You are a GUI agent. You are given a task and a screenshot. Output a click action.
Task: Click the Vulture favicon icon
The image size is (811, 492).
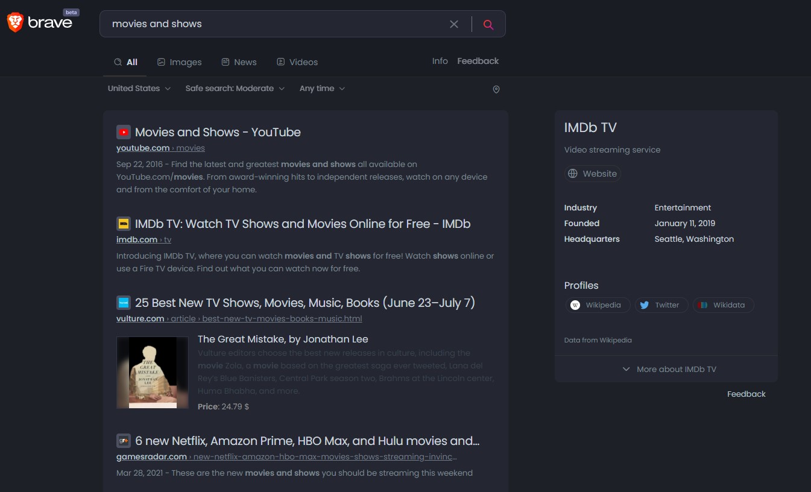[124, 303]
